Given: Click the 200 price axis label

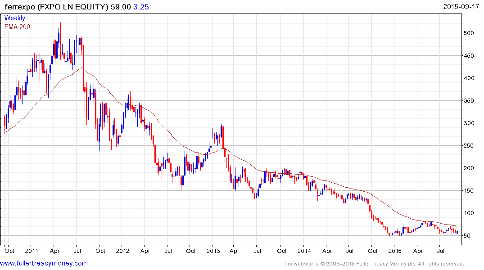Looking at the screenshot, I should point(469,168).
